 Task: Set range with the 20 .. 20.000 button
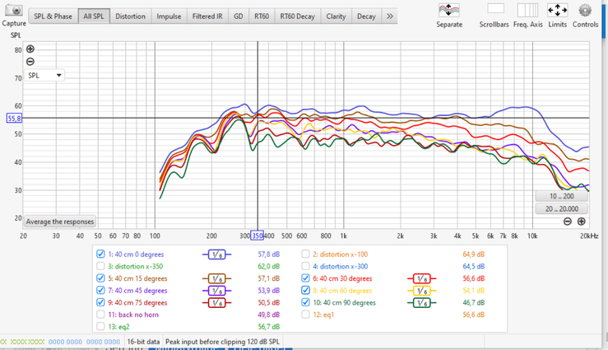561,208
